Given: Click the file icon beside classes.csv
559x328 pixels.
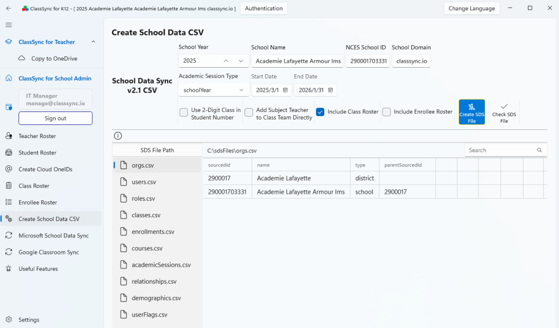Looking at the screenshot, I should click(124, 215).
